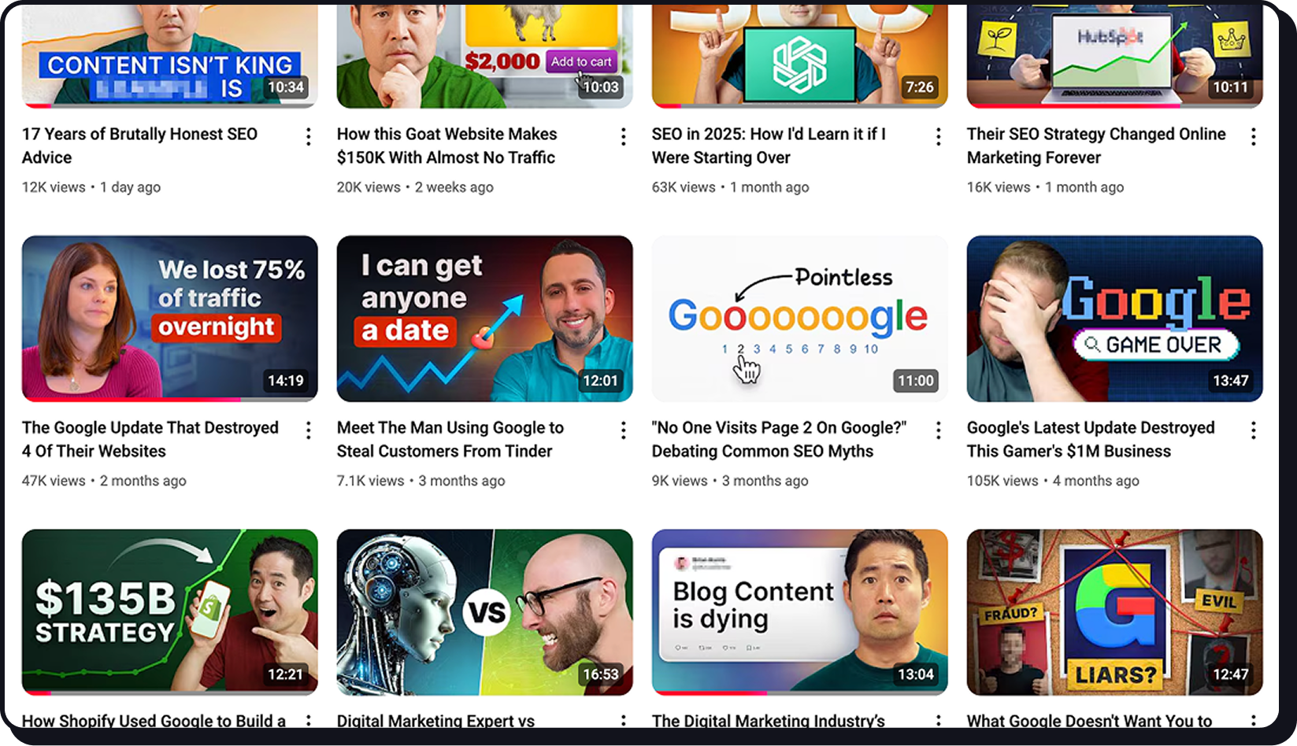Screen dimensions: 1297x746
Task: Open the goat website $2,000 thumbnail
Action: point(485,56)
